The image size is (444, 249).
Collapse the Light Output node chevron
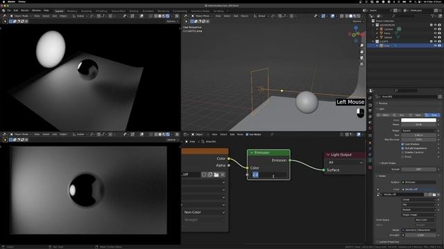[328, 155]
